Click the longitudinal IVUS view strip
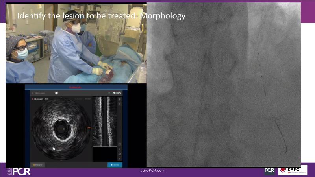Image resolution: width=315 pixels, height=177 pixels. coord(105,122)
